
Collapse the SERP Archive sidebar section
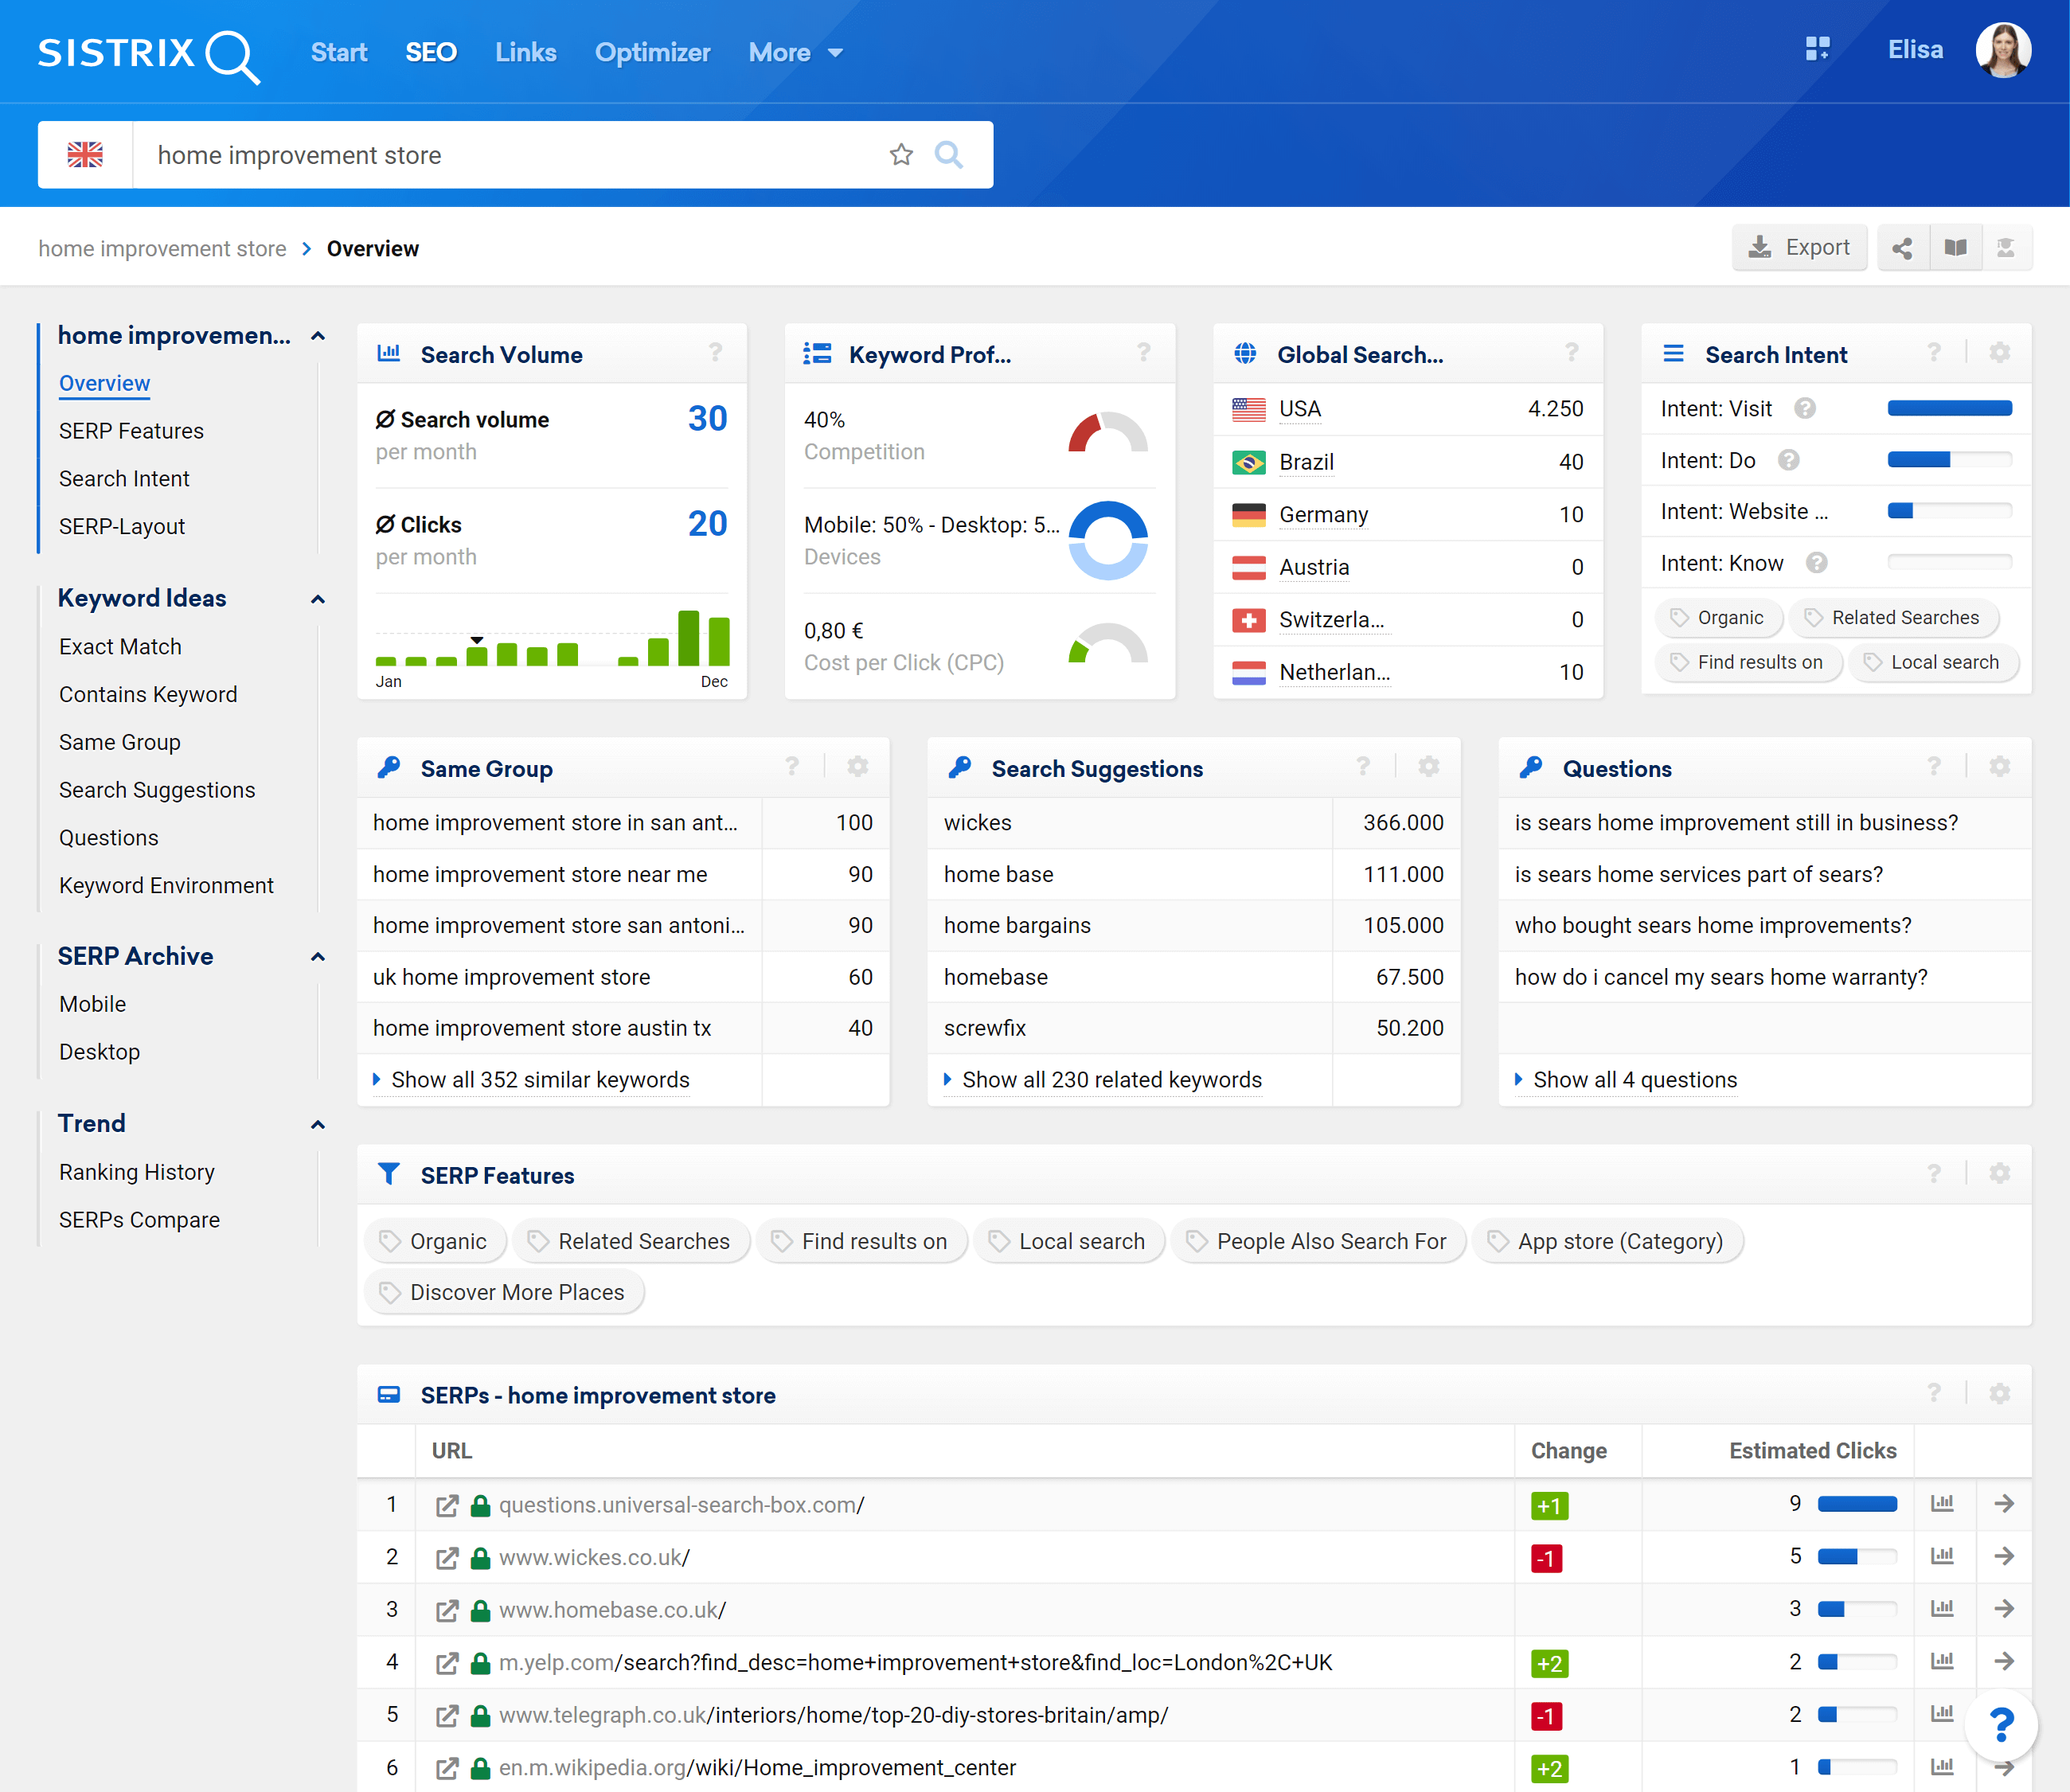318,957
